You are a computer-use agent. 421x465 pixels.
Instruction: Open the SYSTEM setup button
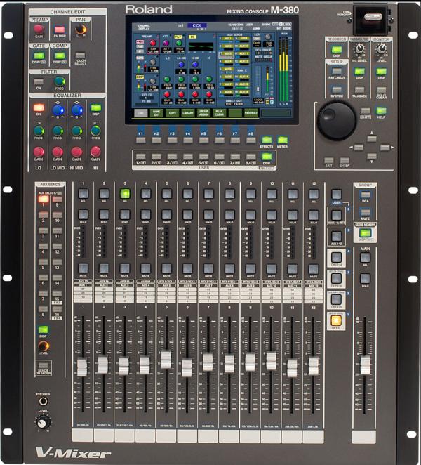click(x=337, y=90)
